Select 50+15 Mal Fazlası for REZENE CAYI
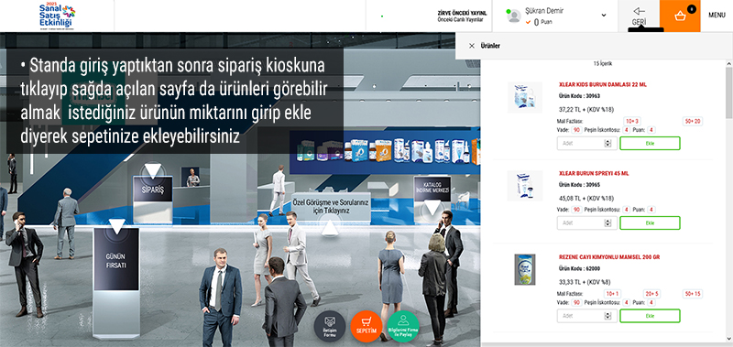The height and width of the screenshot is (347, 733). coord(693,294)
